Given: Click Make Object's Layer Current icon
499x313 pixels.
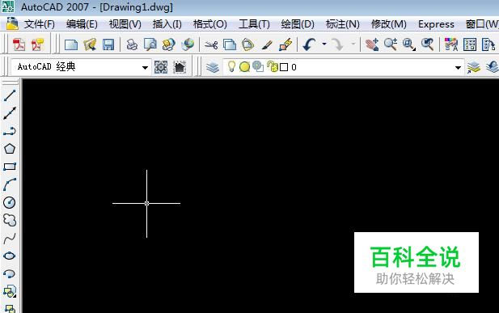Looking at the screenshot, I should click(x=474, y=67).
